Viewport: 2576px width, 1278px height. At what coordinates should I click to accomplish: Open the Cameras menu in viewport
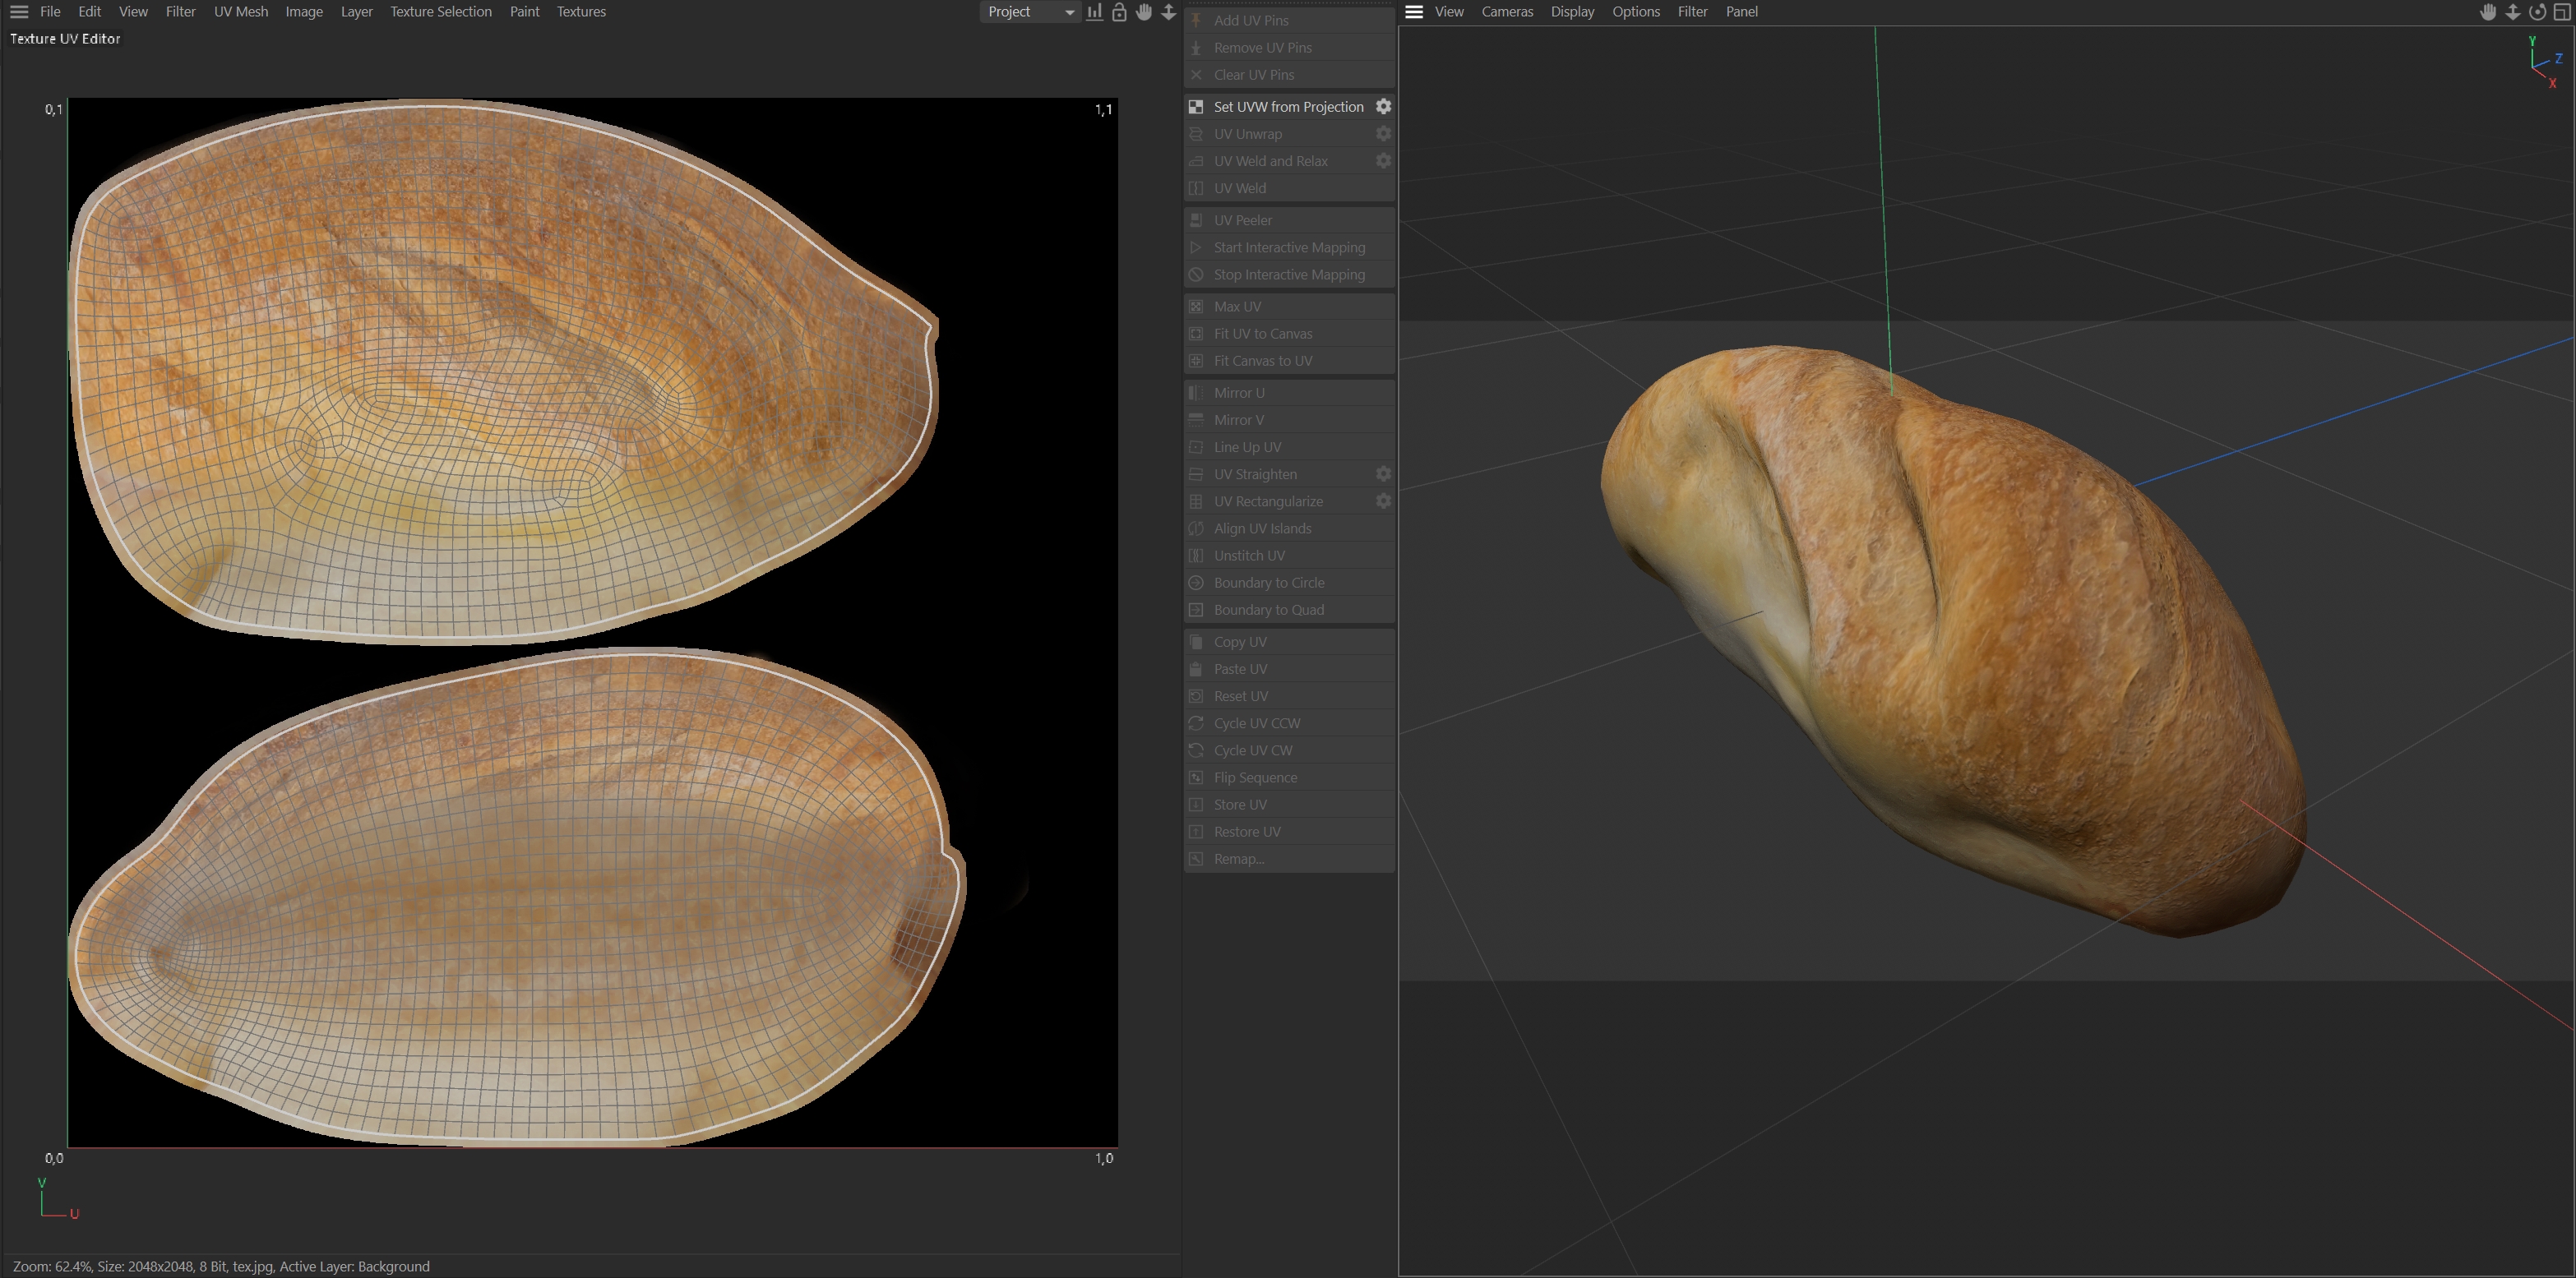tap(1506, 12)
